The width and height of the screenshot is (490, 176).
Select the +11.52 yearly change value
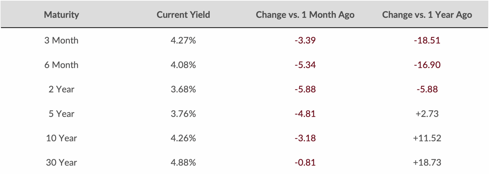427,138
